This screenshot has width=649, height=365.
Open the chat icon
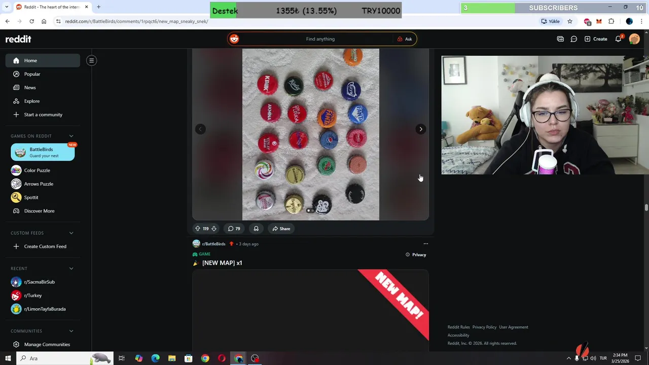(x=574, y=39)
